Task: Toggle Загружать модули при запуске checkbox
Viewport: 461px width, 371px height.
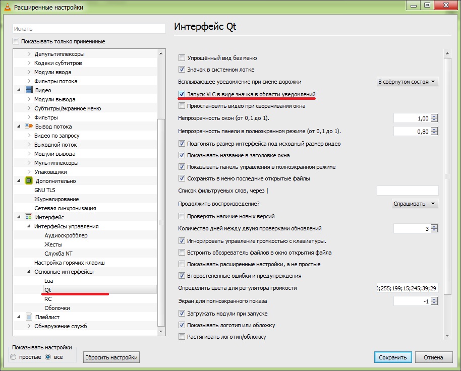Action: [182, 314]
